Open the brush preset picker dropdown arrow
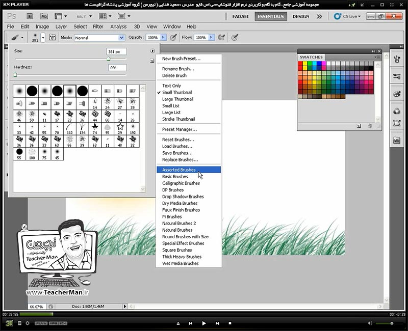 point(43,37)
